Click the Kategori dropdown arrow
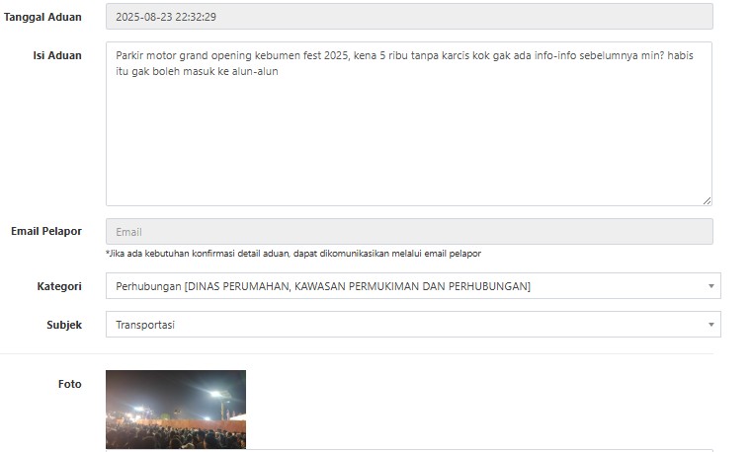The image size is (750, 452). pos(710,286)
